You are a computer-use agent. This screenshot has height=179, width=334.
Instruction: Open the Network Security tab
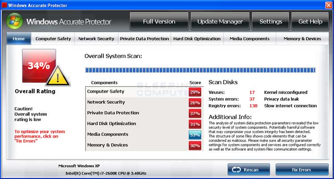(96, 39)
